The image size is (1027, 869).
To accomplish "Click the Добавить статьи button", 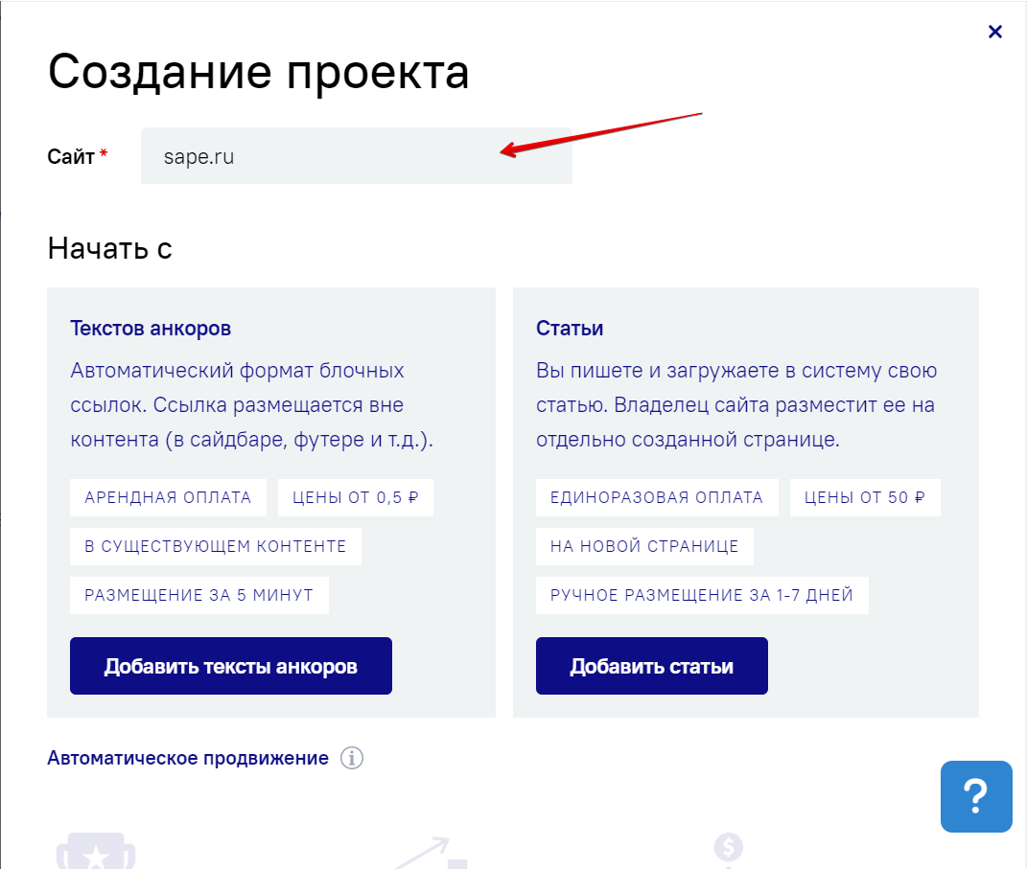I will [x=652, y=666].
